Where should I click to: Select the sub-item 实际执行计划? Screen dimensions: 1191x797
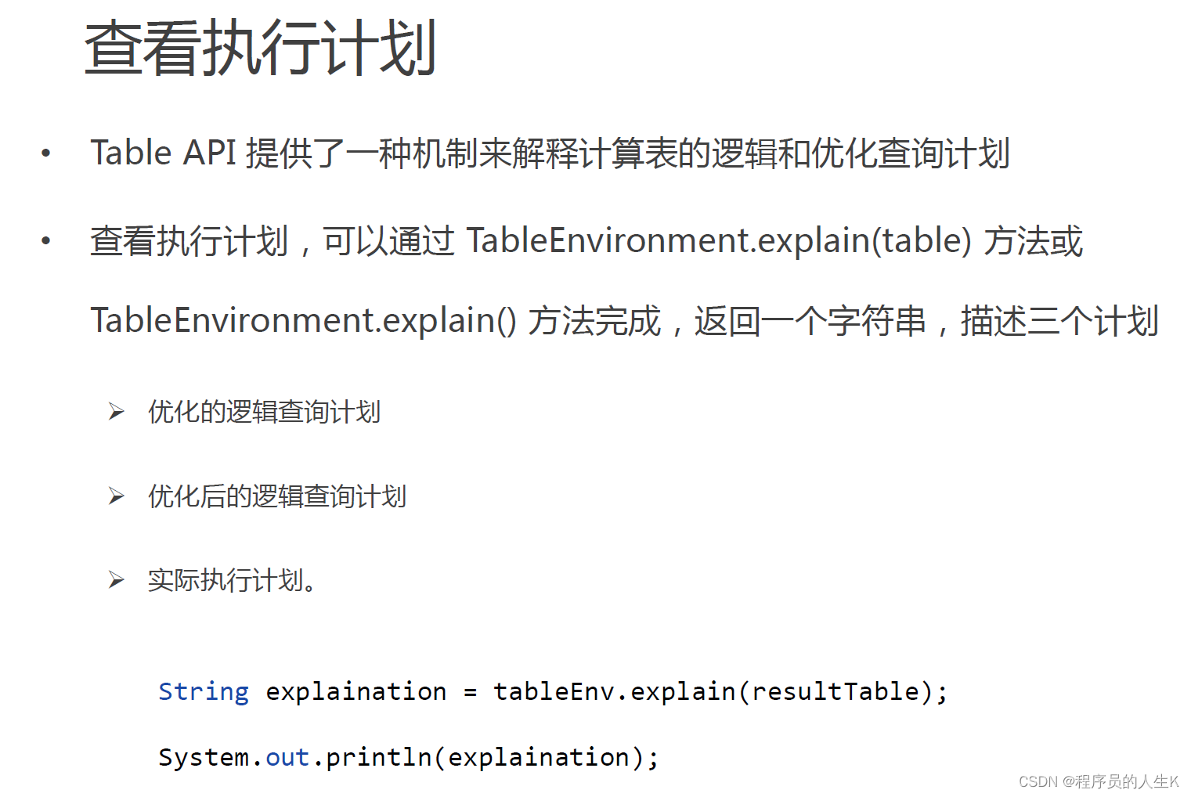(231, 580)
